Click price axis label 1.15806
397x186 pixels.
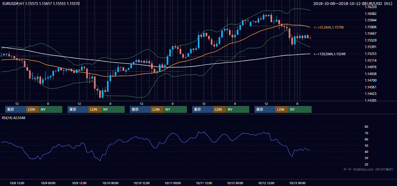pyautogui.click(x=371, y=27)
